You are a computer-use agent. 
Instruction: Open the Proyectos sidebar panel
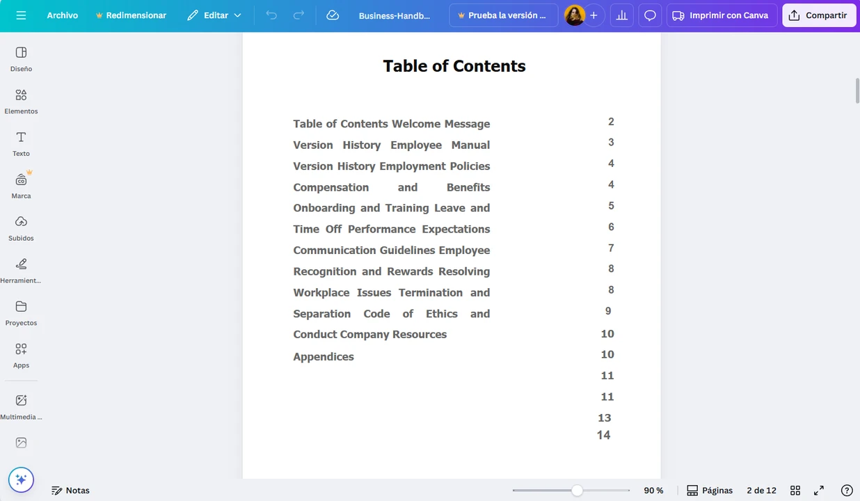point(21,314)
